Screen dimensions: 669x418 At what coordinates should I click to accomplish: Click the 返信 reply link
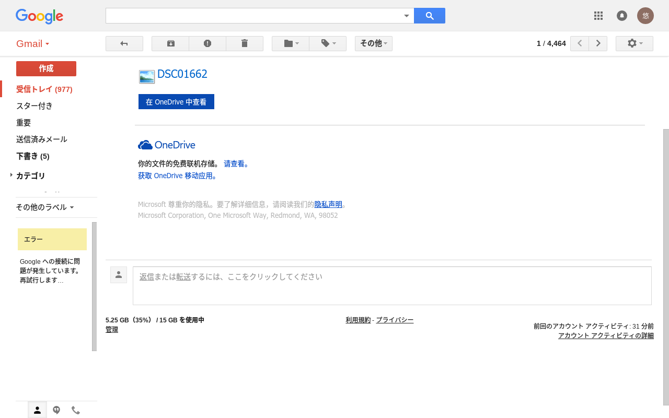(147, 277)
